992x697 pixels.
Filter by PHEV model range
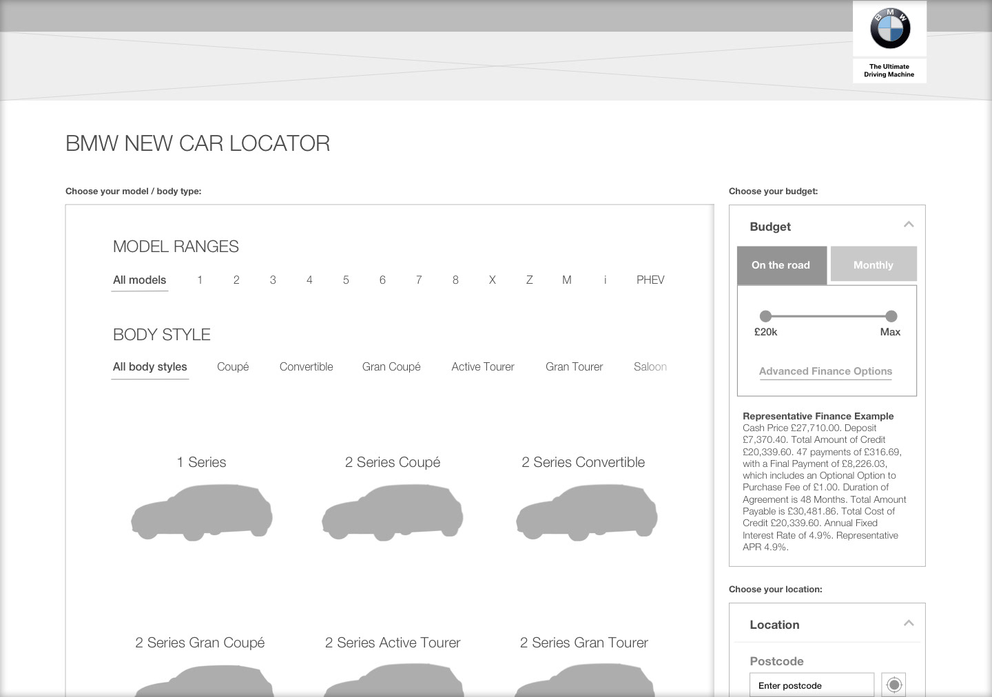coord(650,280)
